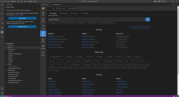Open Run and Debug activity icon
Screen dimensions: 179x97
(2, 18)
